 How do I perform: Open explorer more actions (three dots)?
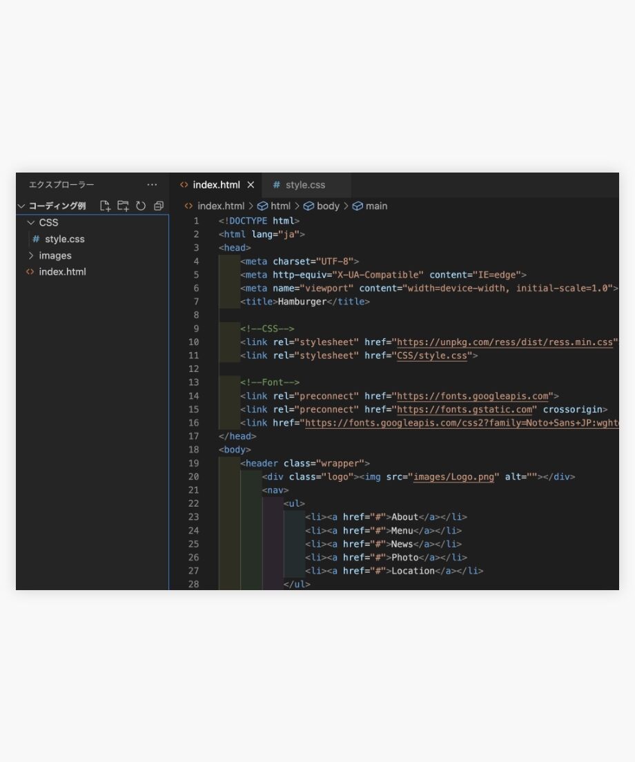(152, 185)
